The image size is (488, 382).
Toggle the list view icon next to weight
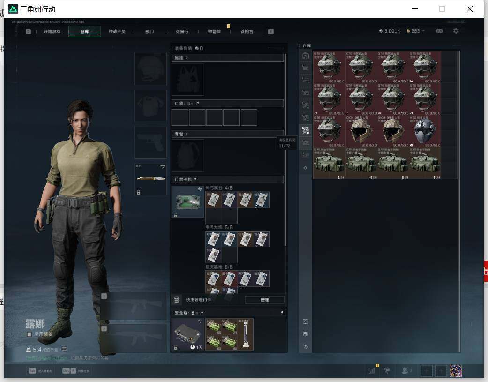click(65, 349)
